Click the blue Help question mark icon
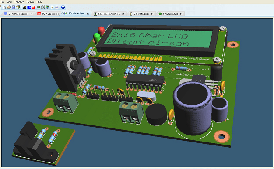 click(63, 7)
